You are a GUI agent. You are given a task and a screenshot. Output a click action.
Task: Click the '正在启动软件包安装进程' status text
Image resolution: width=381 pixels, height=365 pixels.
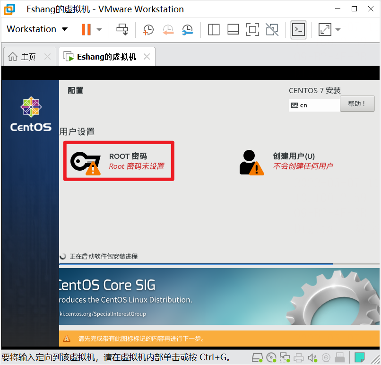(x=104, y=256)
